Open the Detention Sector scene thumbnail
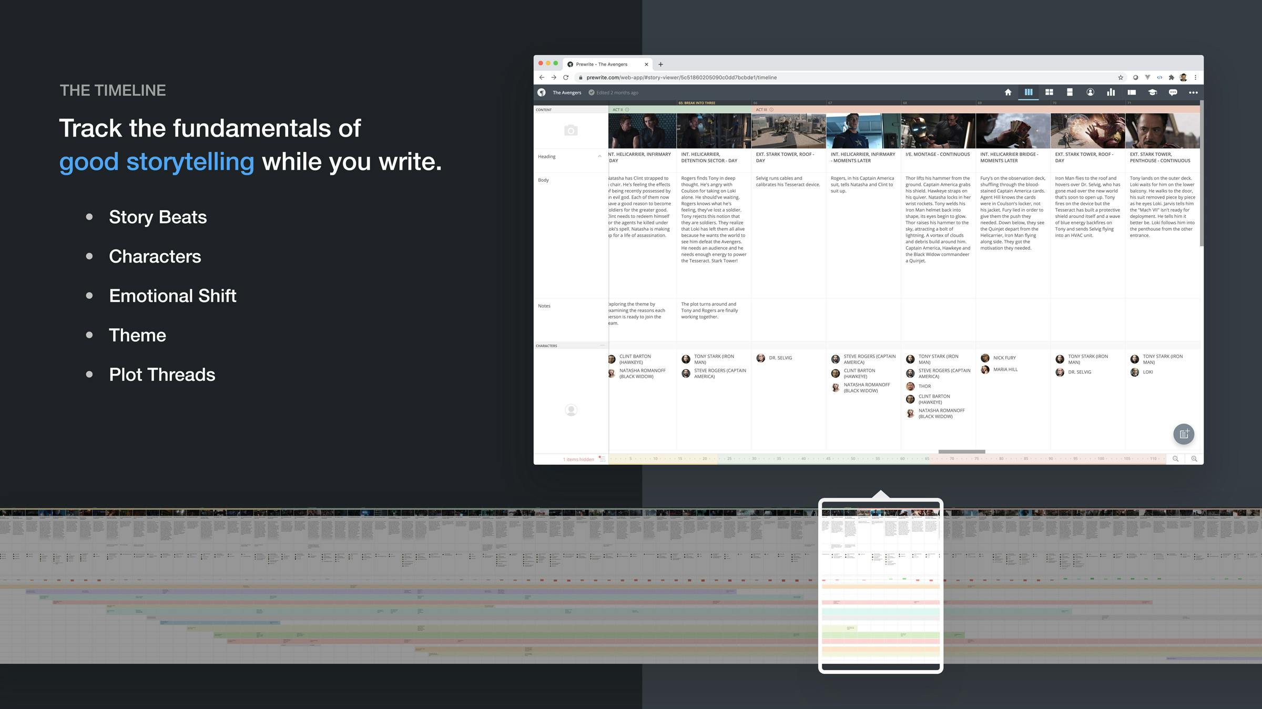1262x709 pixels. [714, 131]
